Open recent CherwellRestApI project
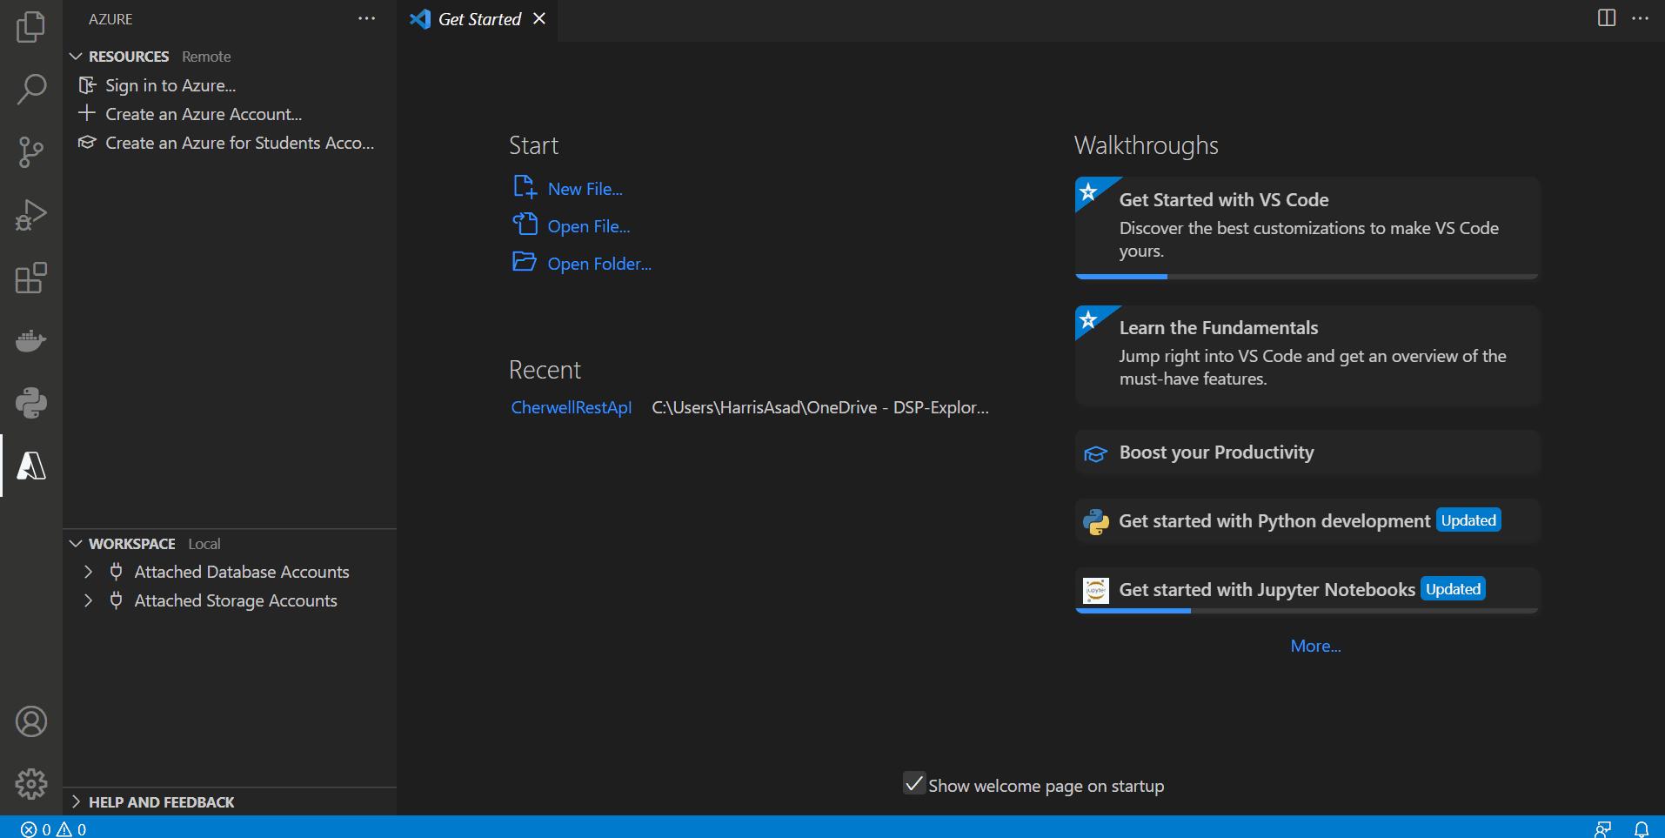 tap(572, 407)
